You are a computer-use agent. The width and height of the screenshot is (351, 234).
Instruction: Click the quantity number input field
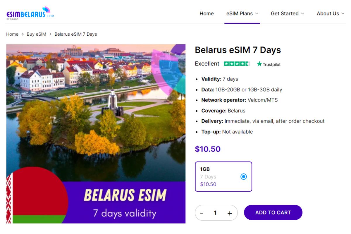point(216,213)
